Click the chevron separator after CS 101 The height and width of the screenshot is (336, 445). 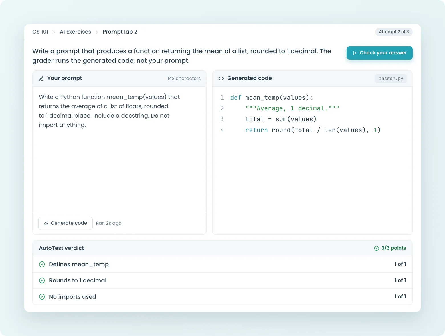(54, 32)
